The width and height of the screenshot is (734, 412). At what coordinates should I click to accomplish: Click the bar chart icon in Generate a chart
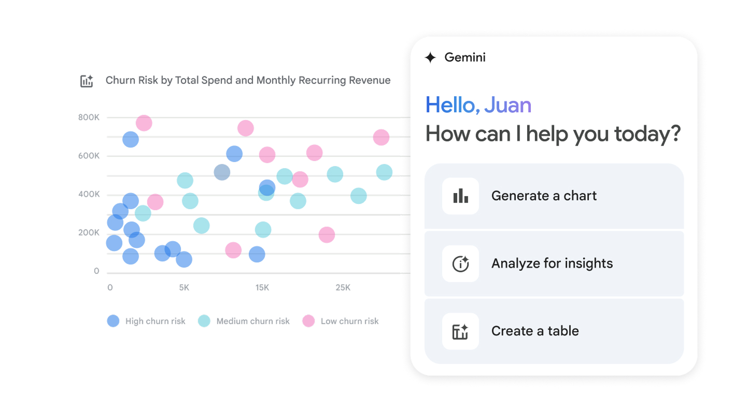[460, 196]
